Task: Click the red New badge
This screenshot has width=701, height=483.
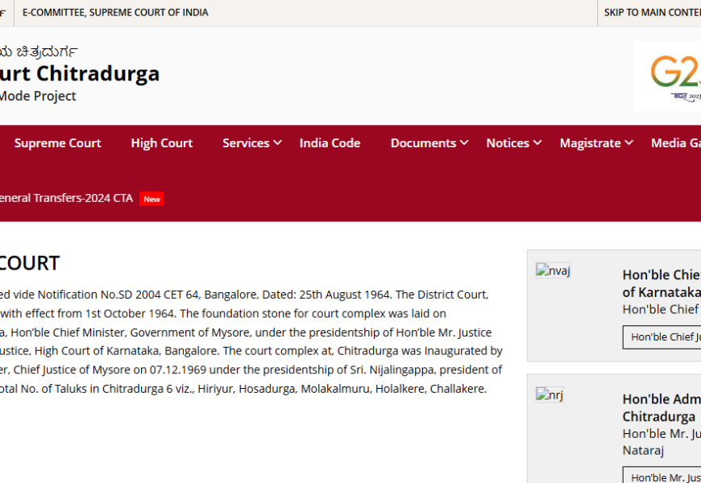Action: coord(151,199)
